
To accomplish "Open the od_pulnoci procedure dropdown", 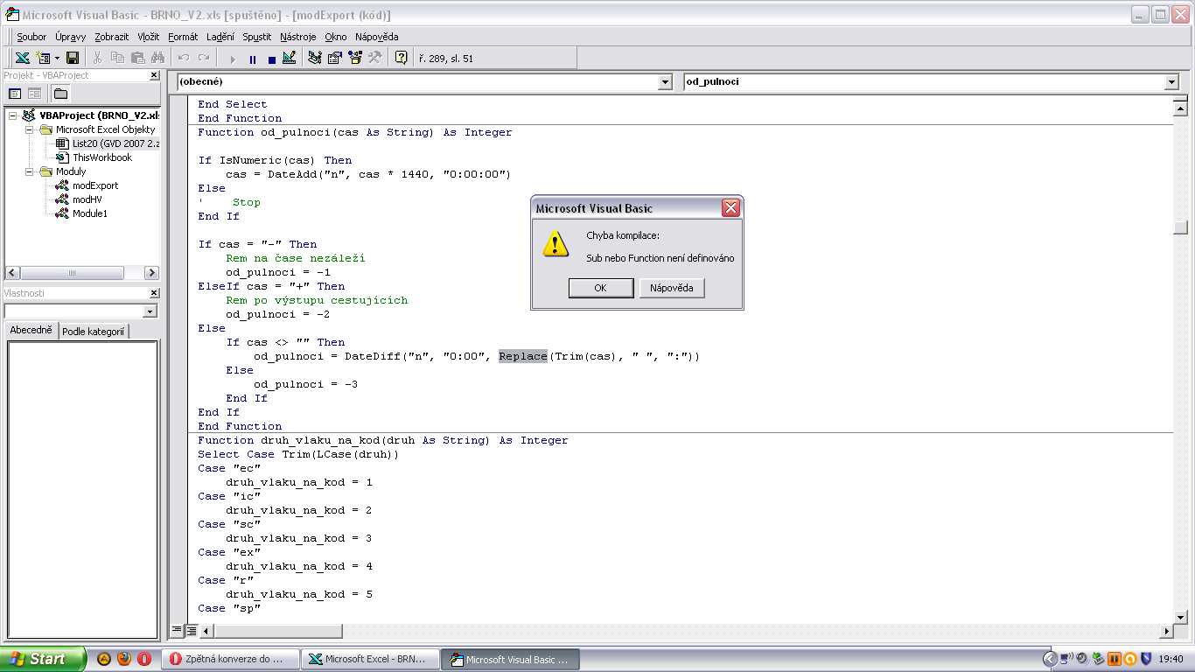I will click(1171, 82).
